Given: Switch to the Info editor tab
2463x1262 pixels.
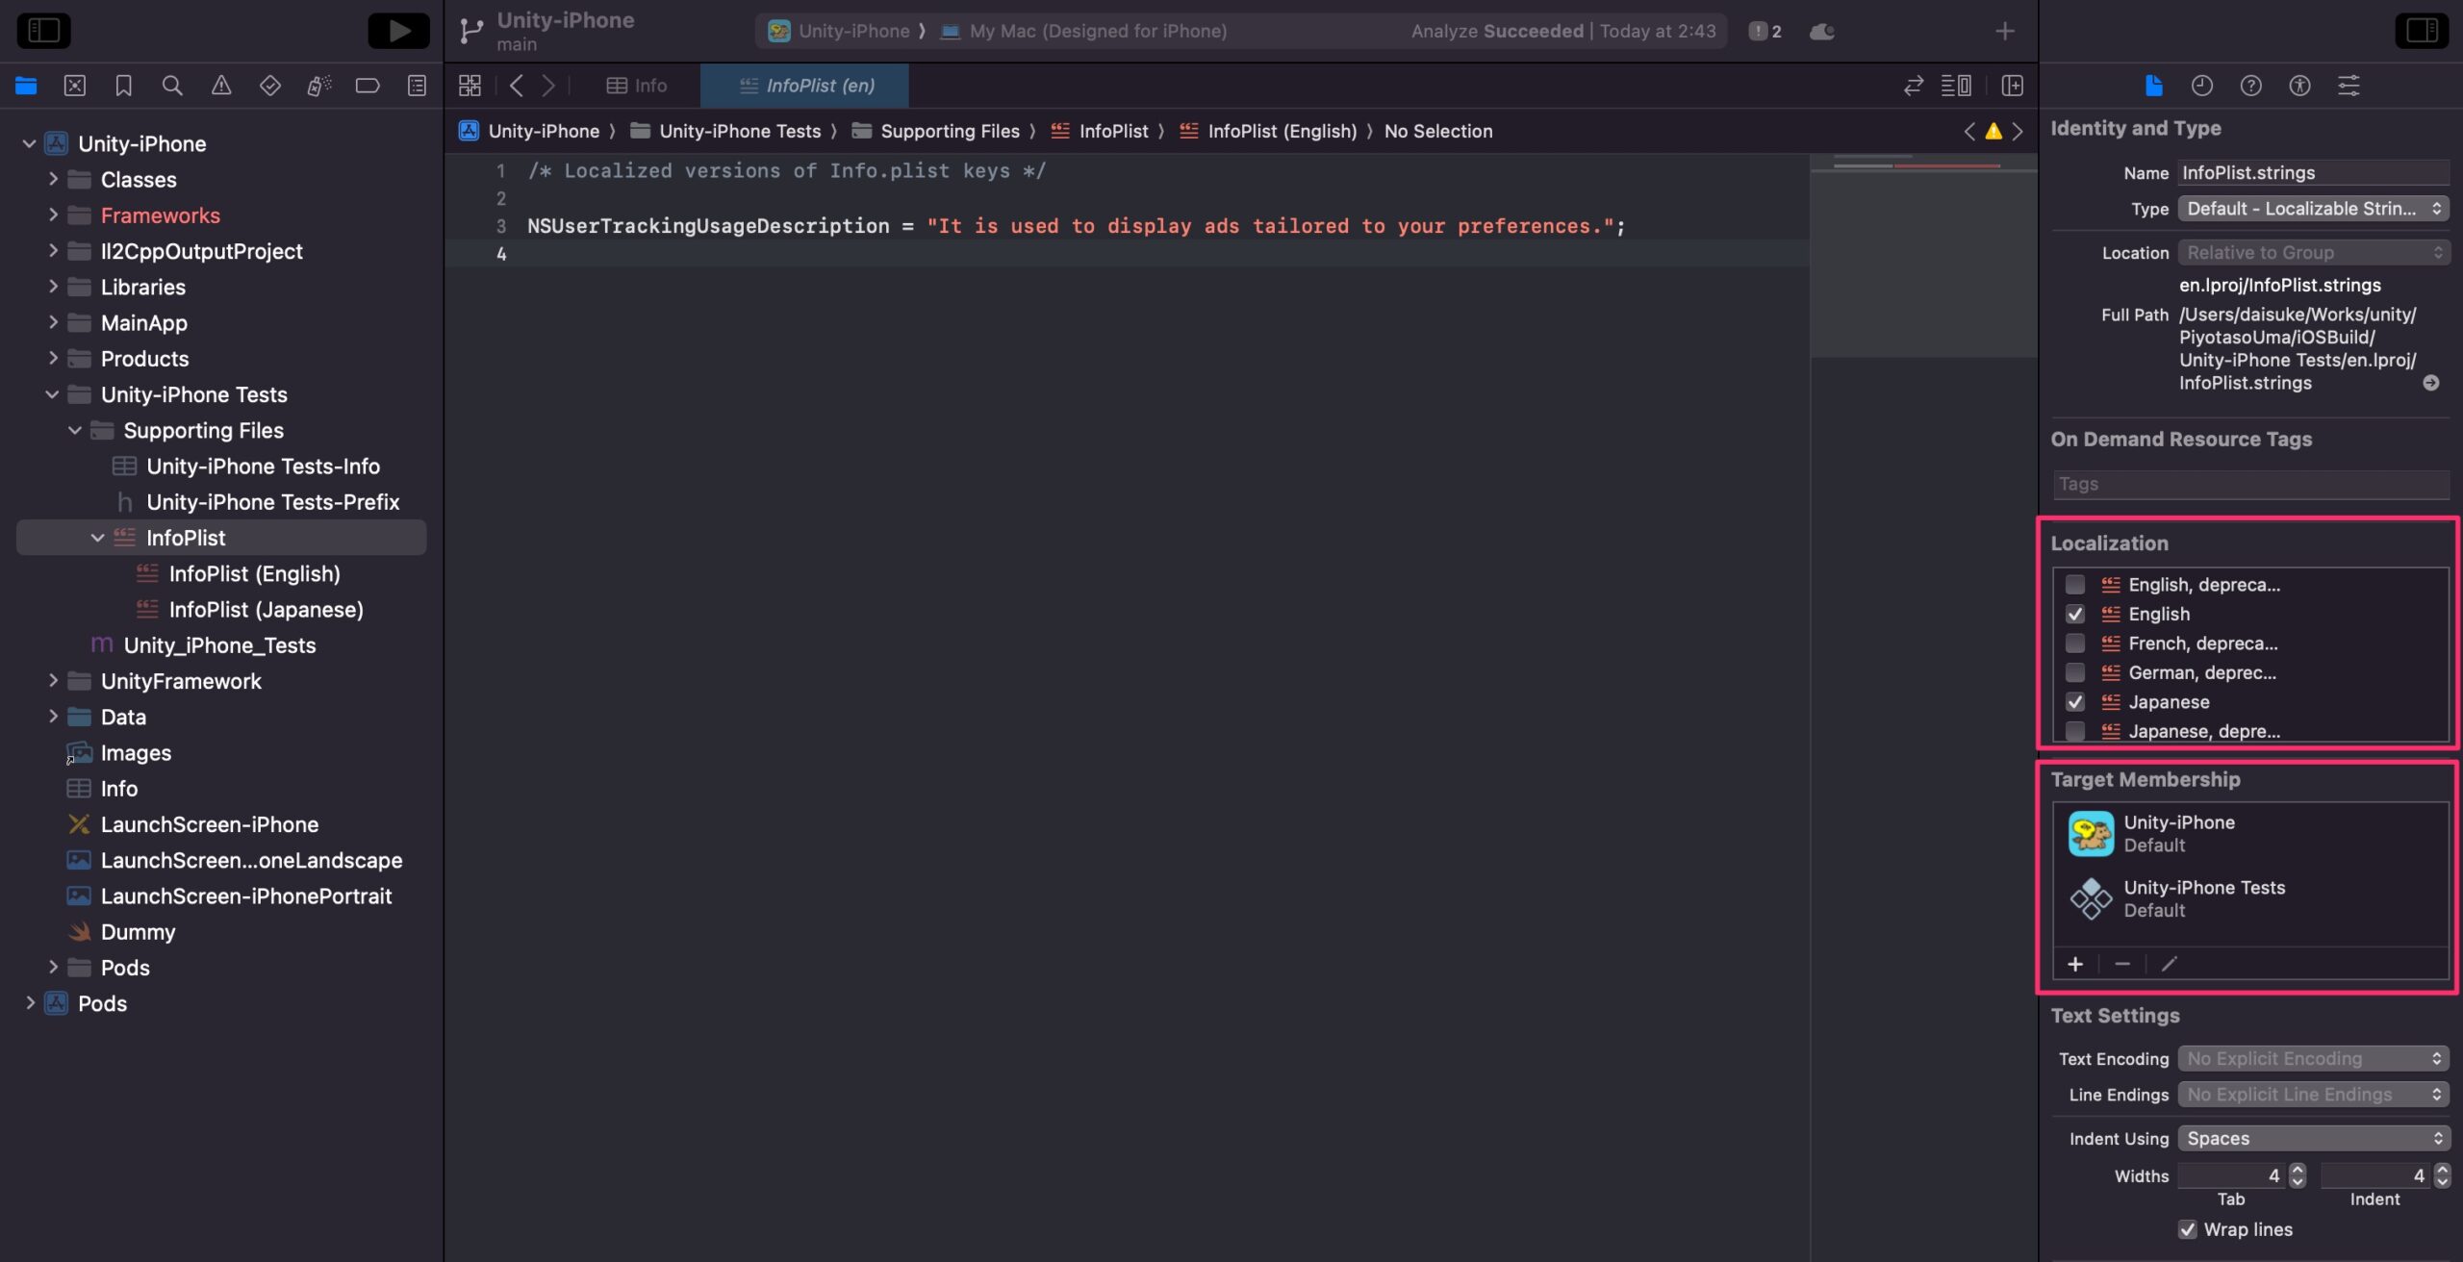Looking at the screenshot, I should click(637, 86).
